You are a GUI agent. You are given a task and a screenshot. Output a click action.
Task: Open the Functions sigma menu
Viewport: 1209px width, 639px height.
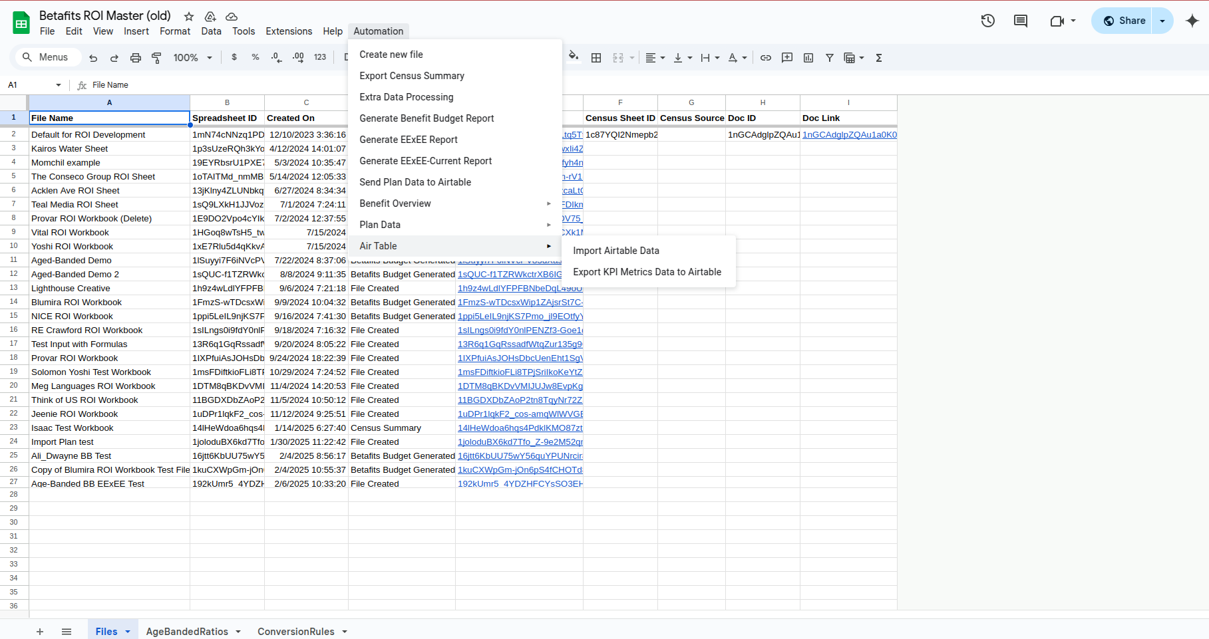tap(879, 58)
